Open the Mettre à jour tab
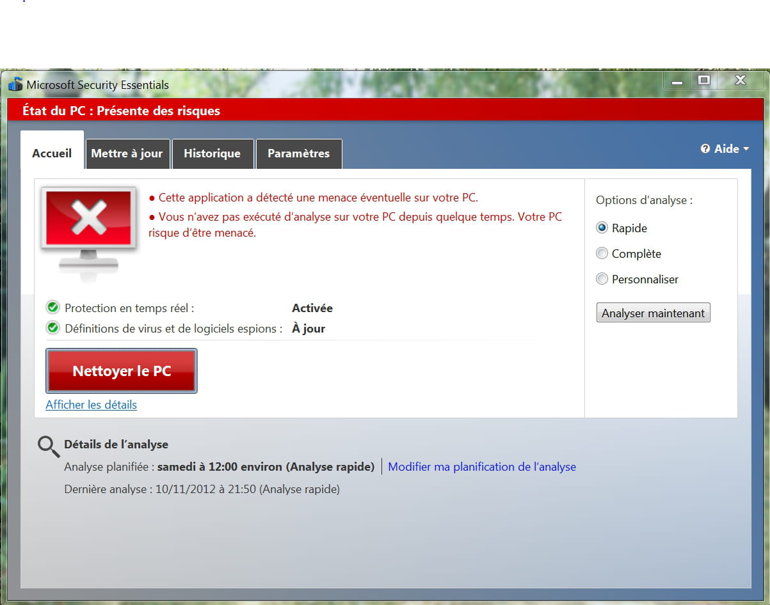The width and height of the screenshot is (770, 605). tap(127, 153)
